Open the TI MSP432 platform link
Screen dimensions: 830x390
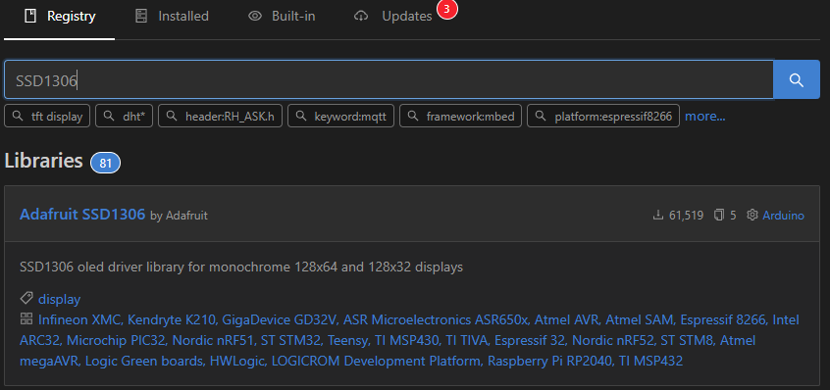651,362
